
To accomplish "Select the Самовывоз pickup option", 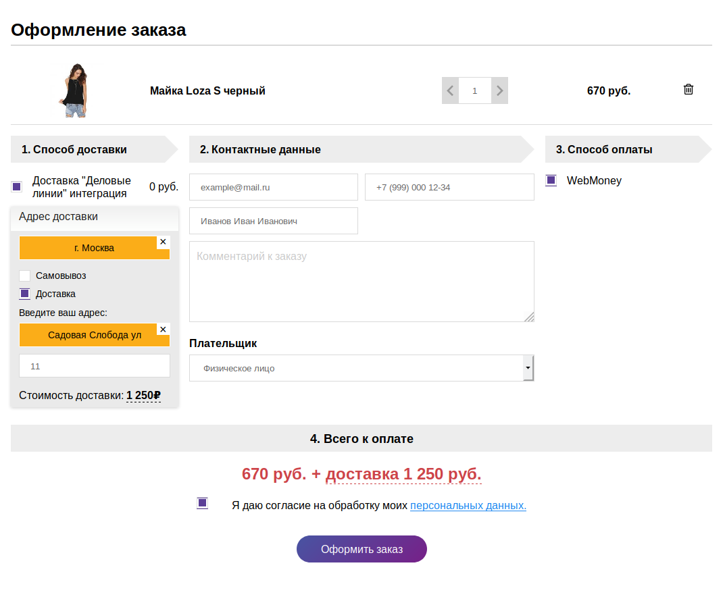I will 25,276.
